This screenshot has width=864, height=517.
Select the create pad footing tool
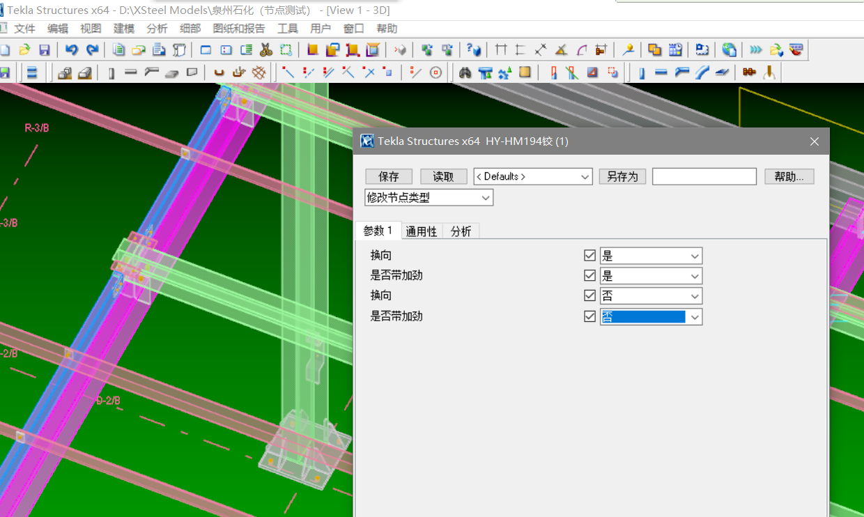click(x=65, y=72)
